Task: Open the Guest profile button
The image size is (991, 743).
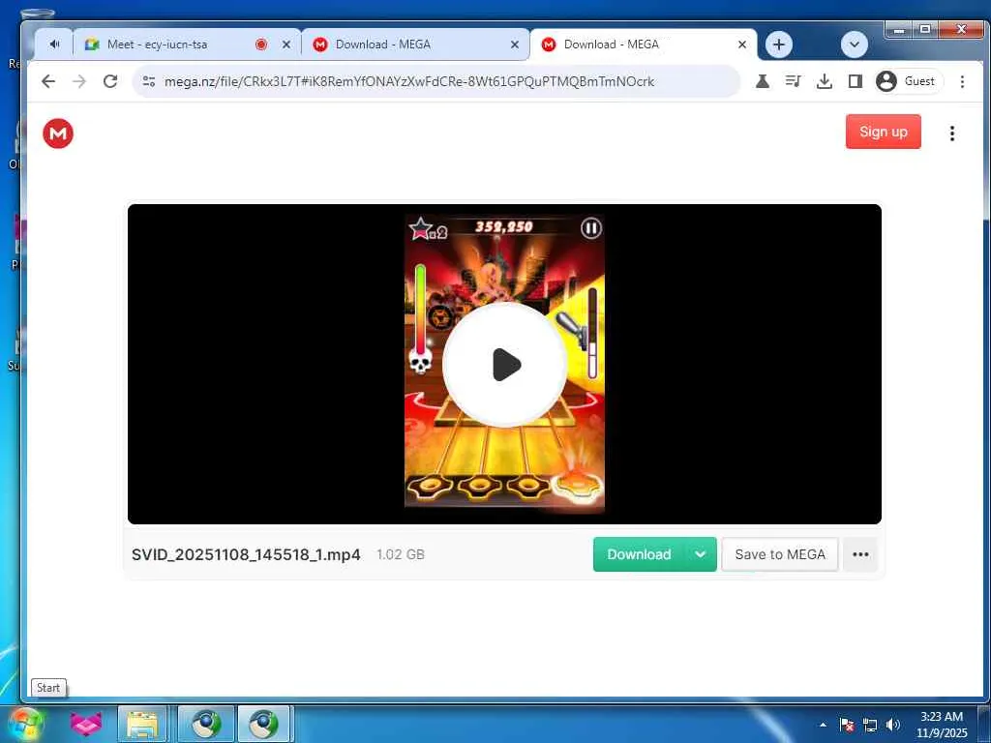Action: 908,81
